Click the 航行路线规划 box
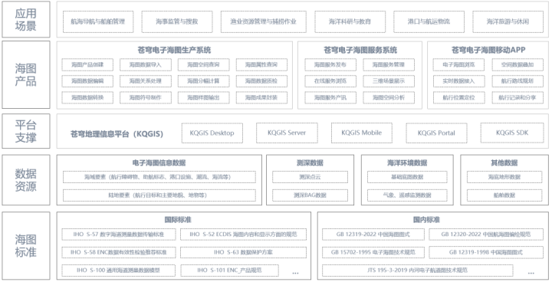 pos(517,81)
